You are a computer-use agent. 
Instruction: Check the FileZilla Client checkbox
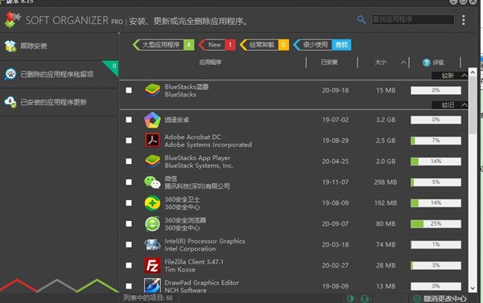pyautogui.click(x=129, y=265)
